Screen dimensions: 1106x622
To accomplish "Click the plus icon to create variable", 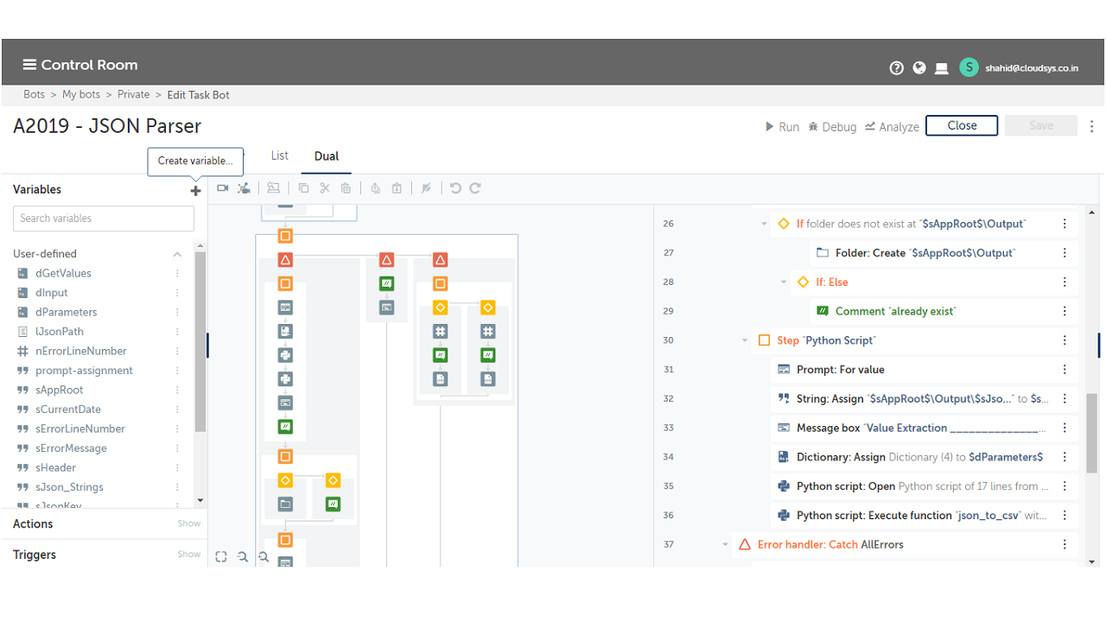I will click(196, 191).
